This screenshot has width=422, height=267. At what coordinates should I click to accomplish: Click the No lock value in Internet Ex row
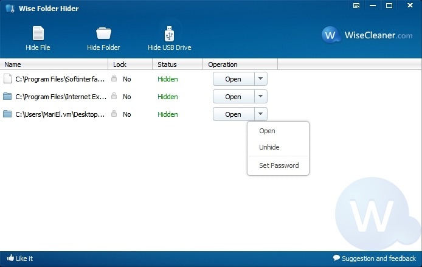coord(126,97)
